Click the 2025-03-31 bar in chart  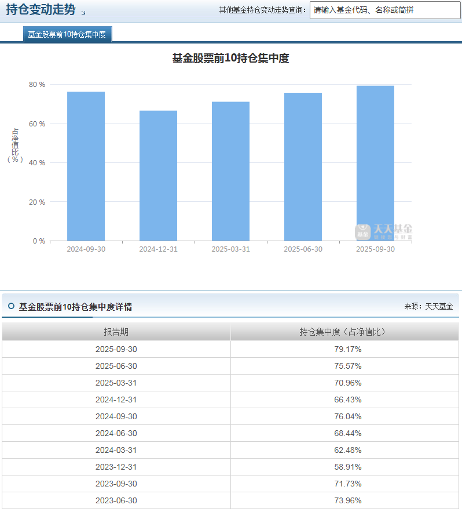coord(231,172)
